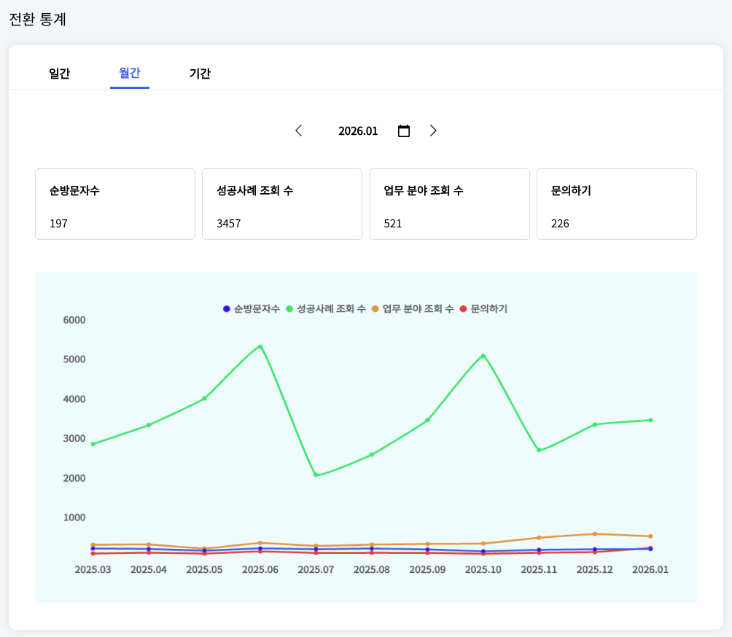
Task: Select the 업무 분야 조회 수 card
Action: pyautogui.click(x=450, y=204)
